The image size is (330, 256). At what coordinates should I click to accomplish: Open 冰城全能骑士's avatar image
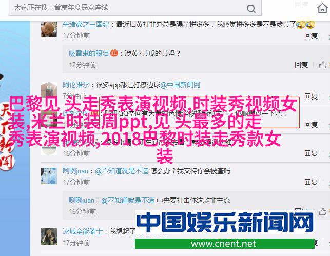click(49, 237)
